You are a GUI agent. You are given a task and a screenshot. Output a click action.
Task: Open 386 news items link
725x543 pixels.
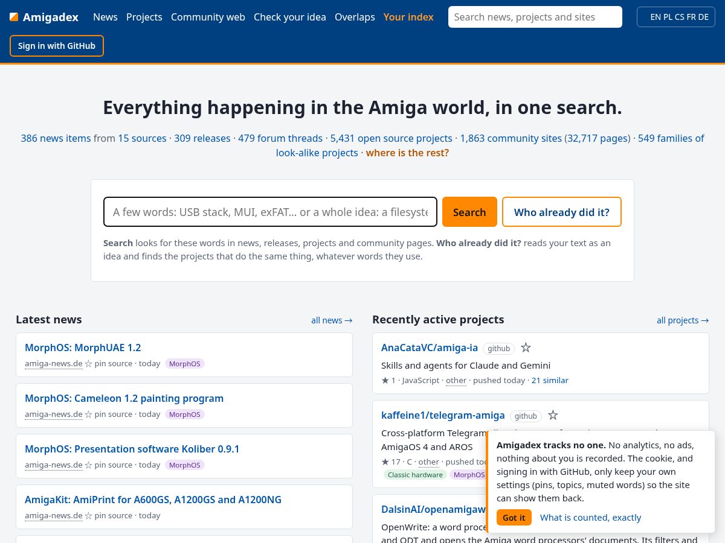(x=56, y=138)
